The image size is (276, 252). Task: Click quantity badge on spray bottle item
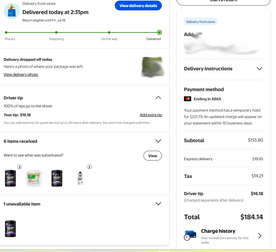(89, 167)
